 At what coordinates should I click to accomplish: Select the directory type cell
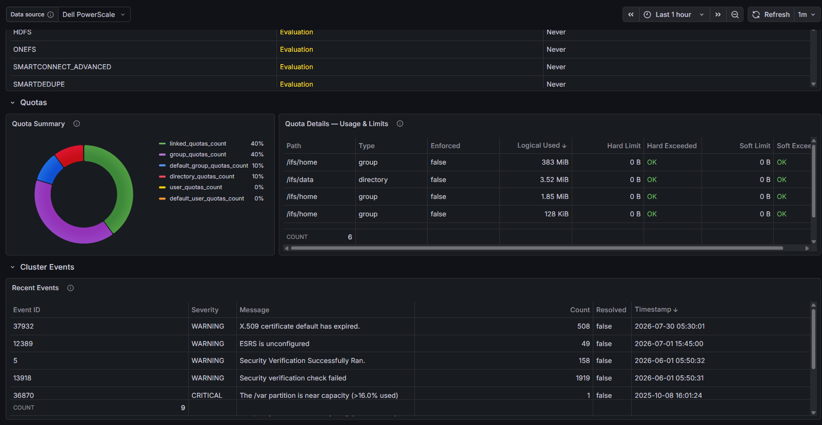pos(391,179)
